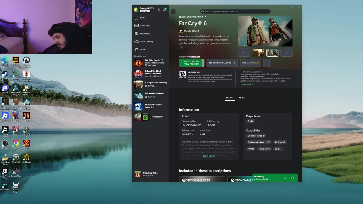Open Baldur's Gate 3 desktop shortcut

pos(26,132)
